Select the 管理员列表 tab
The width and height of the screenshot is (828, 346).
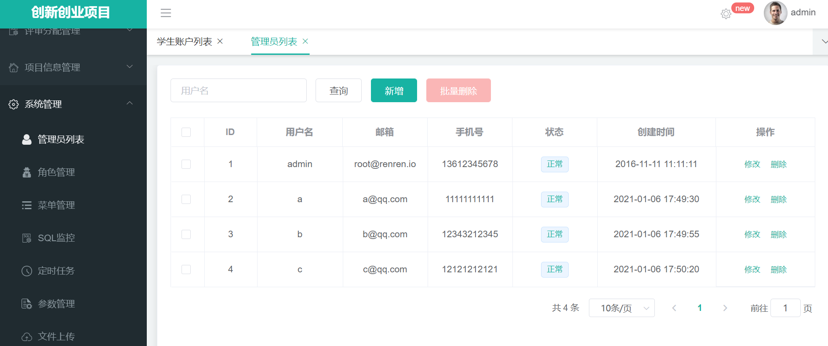(x=274, y=42)
